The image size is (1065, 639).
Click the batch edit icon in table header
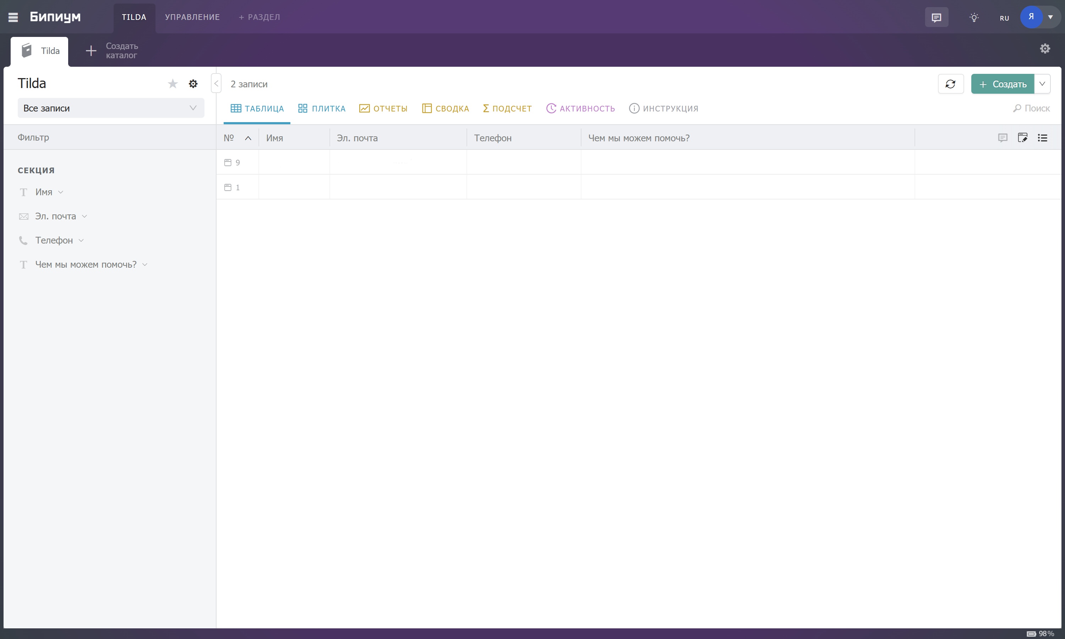tap(1022, 138)
